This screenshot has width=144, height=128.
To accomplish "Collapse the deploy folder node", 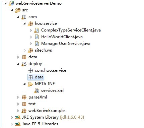I will coord(18,64).
